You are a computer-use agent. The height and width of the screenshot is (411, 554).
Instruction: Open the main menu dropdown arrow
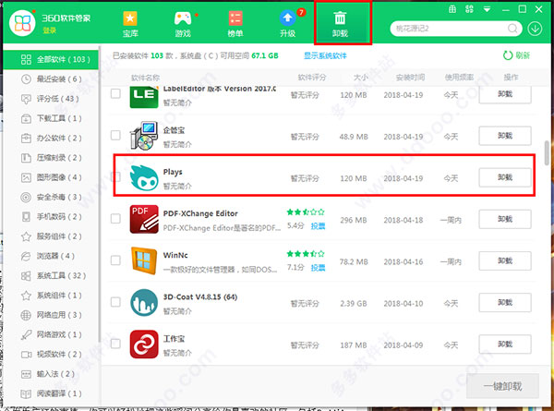coord(487,9)
